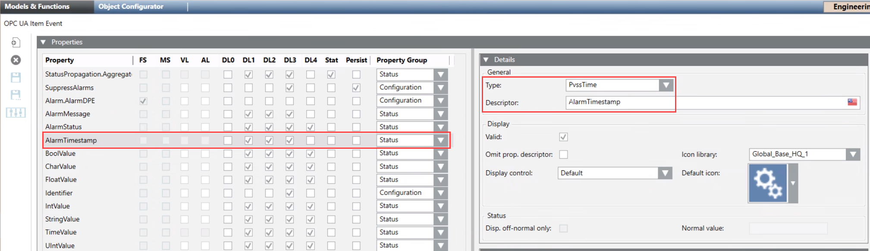Open the Display control dropdown
Screen dimensions: 870x251
click(x=665, y=173)
